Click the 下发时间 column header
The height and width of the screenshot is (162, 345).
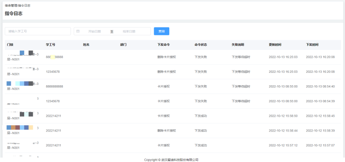click(312, 44)
